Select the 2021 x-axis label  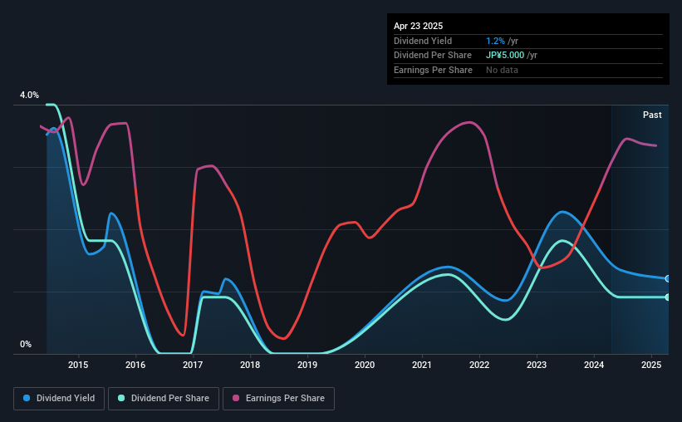(422, 365)
